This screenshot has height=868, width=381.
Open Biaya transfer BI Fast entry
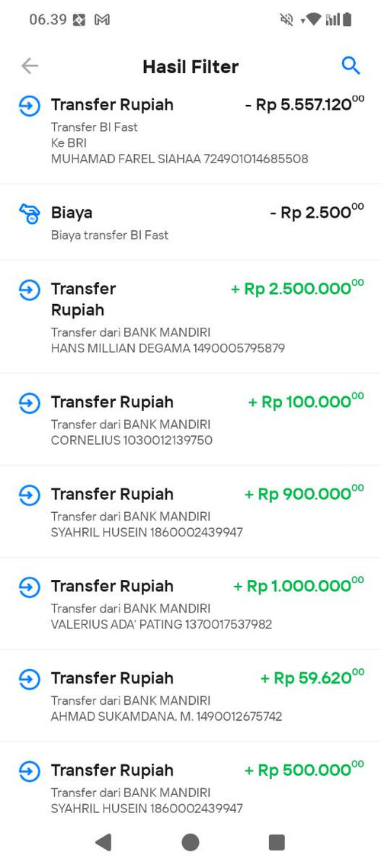coord(190,222)
